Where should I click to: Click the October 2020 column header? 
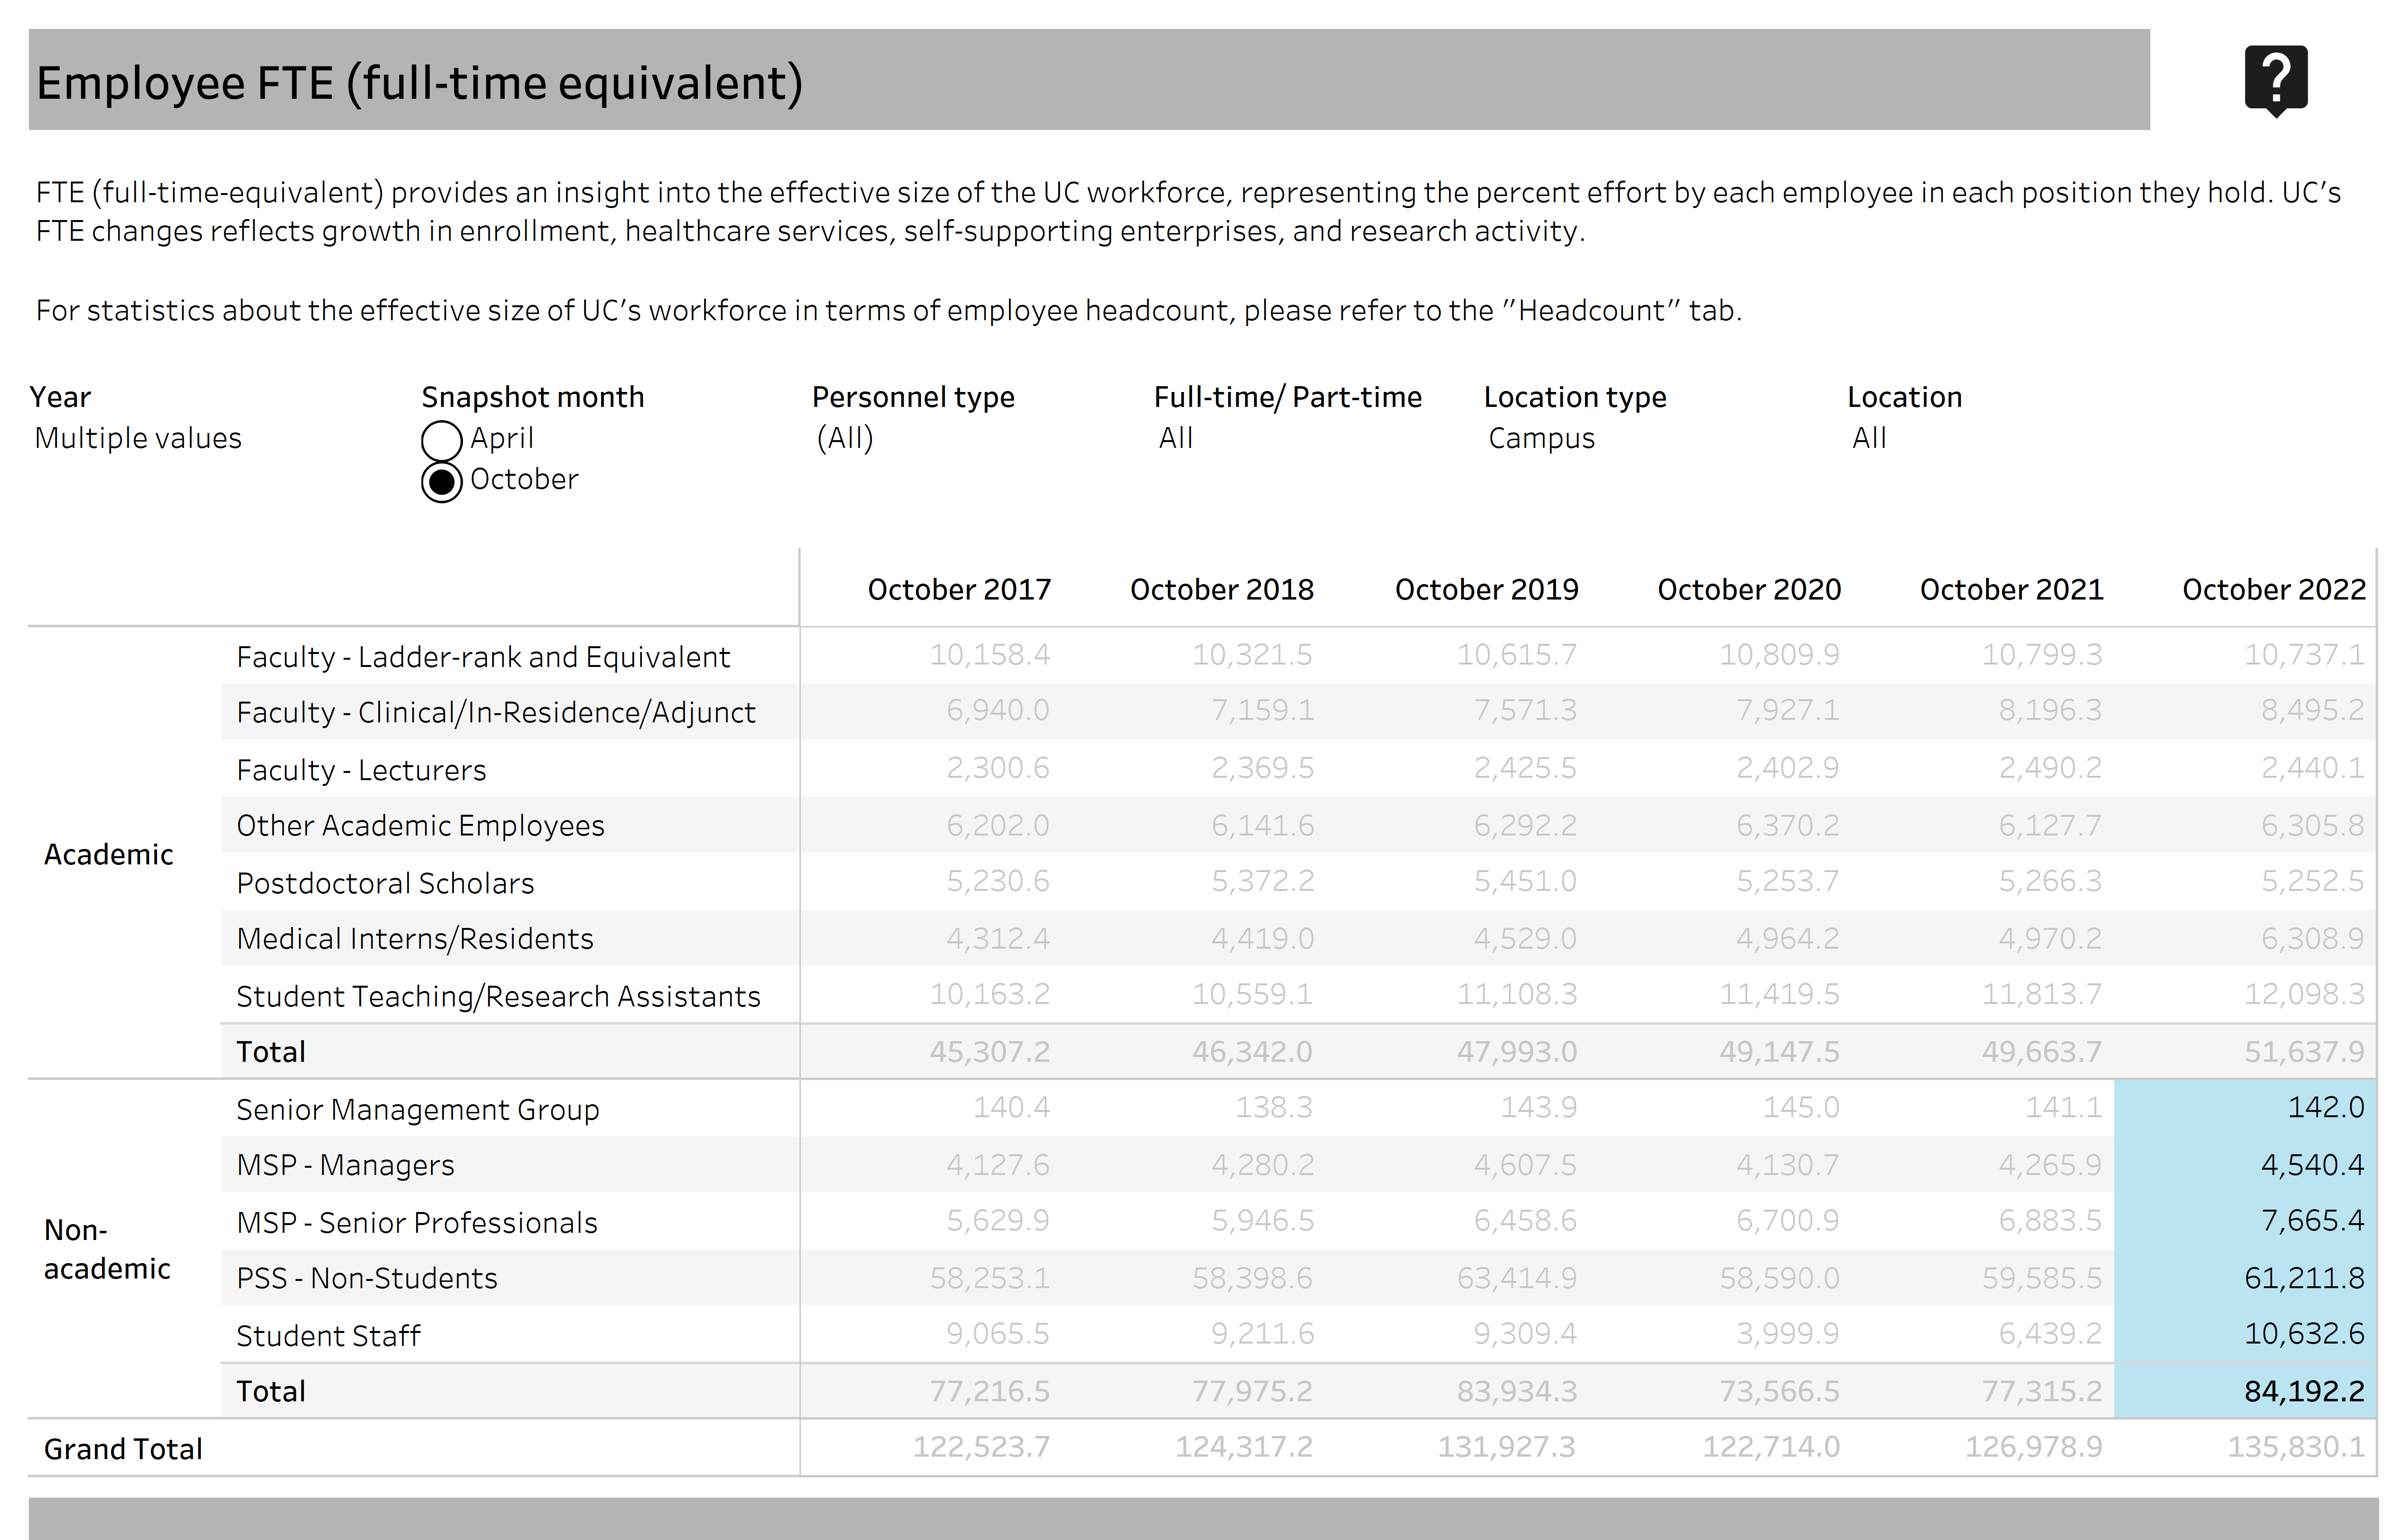[x=1749, y=589]
